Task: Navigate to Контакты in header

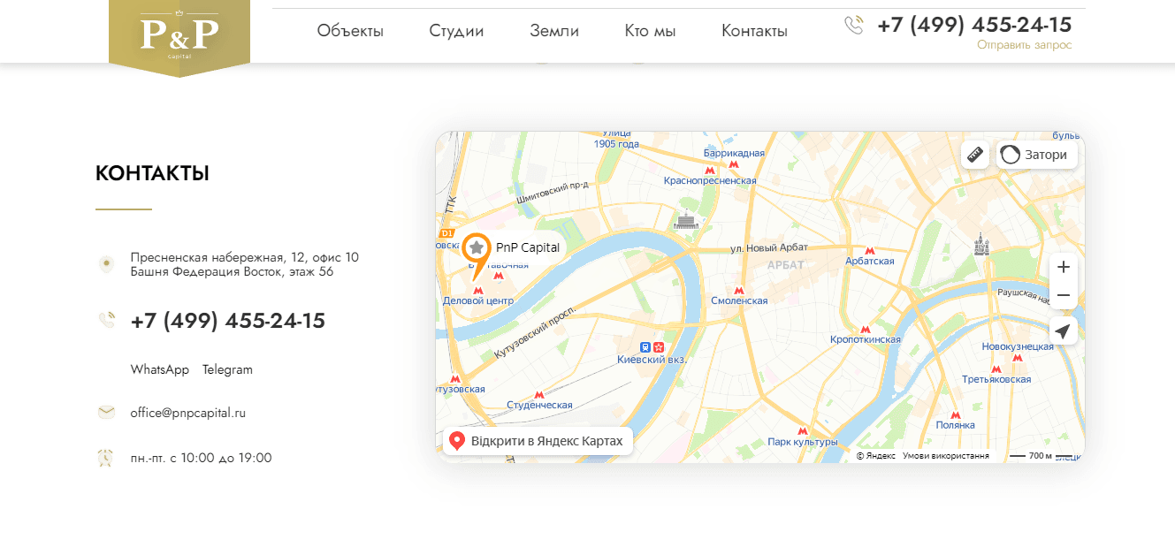Action: (x=754, y=31)
